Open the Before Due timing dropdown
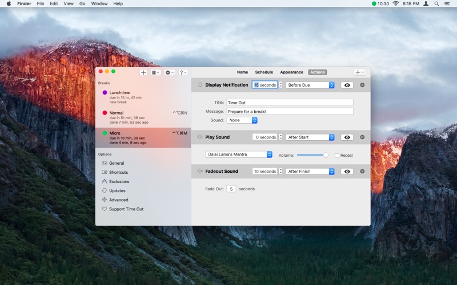Screen dimensions: 457x285 310,85
